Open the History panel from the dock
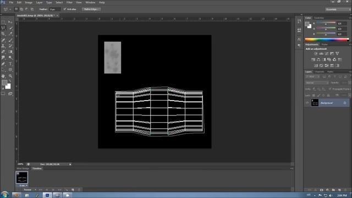This screenshot has width=352, height=198. tap(299, 21)
